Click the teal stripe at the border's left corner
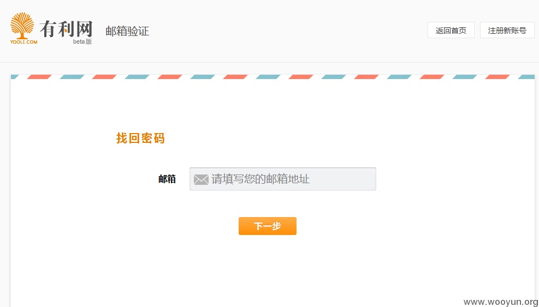Screen dimensions: 539x307 (x=14, y=77)
